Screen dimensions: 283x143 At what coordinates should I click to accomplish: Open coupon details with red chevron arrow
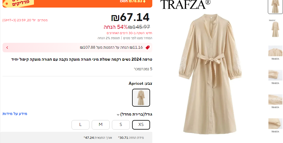(7, 48)
